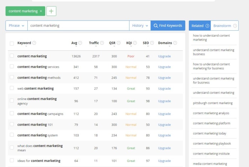Select the keyword what does content marketing mean
Screen dimensions: 249x167
click(x=40, y=148)
